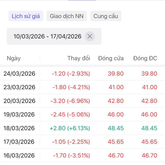Image resolution: width=165 pixels, height=165 pixels.
Task: Select the Cung cầu tab
Action: tap(106, 16)
